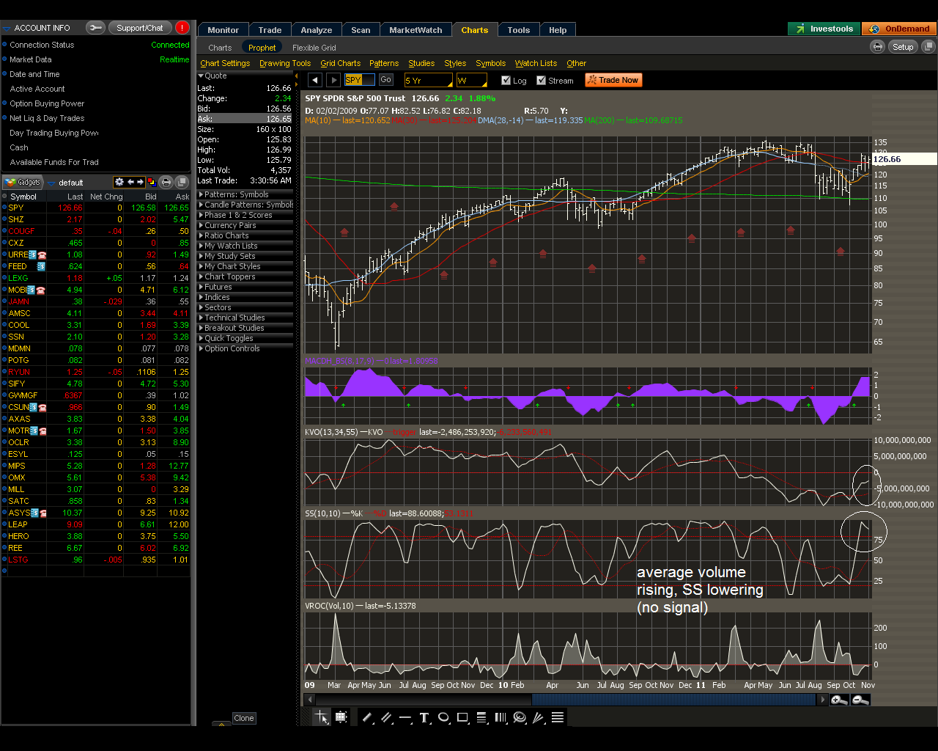The image size is (938, 751).
Task: Select the rectangle drawing tool
Action: (462, 717)
